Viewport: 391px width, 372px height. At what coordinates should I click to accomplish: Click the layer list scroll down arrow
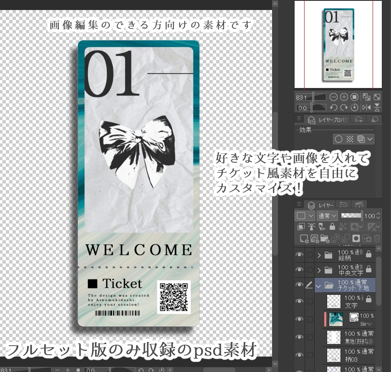coord(378,369)
